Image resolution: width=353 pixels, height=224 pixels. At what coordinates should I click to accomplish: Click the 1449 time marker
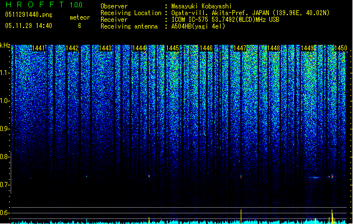tap(307, 48)
